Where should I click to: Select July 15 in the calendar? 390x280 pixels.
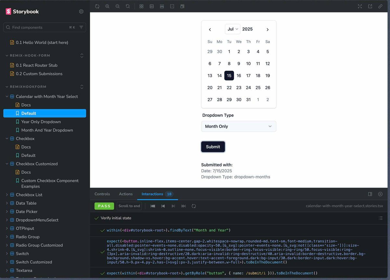click(229, 76)
